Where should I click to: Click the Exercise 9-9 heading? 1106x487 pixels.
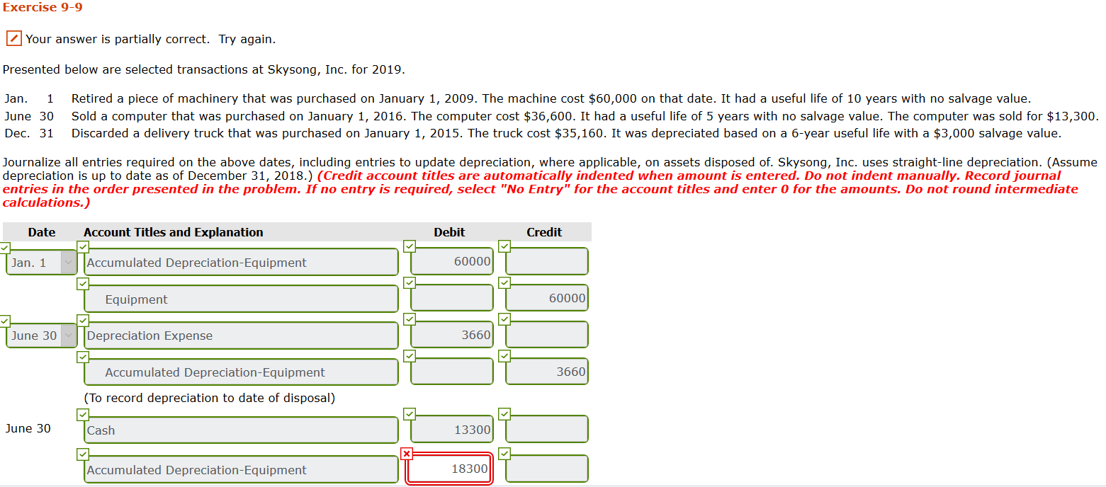click(43, 7)
